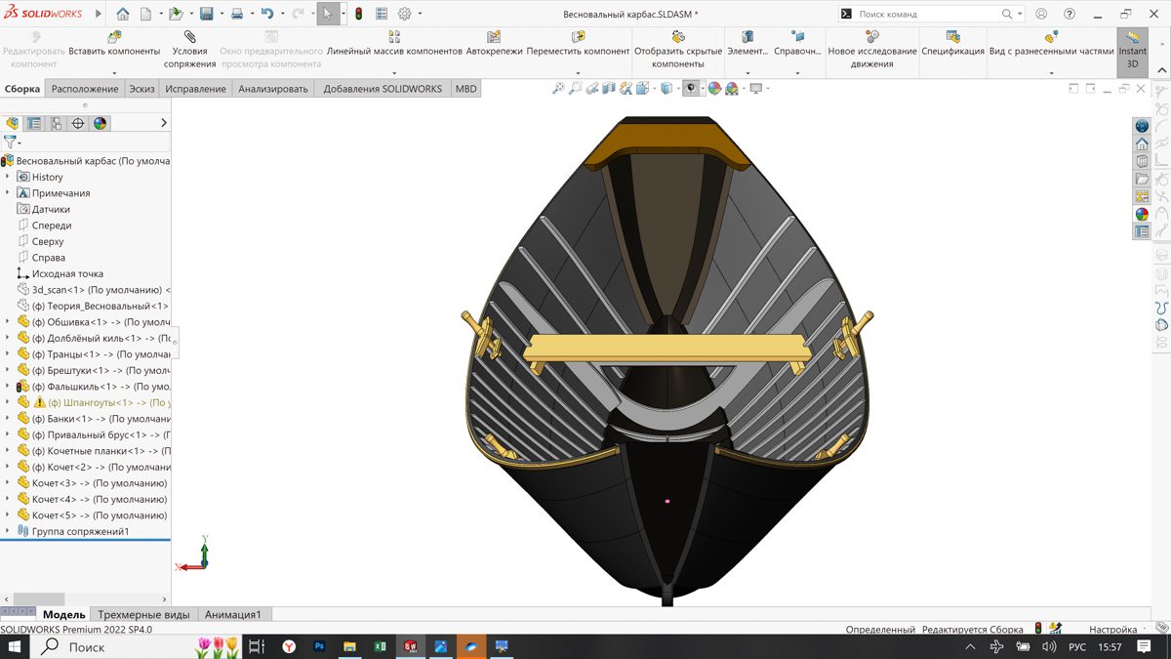1171x659 pixels.
Task: Toggle the Select cursor tool
Action: point(328,14)
